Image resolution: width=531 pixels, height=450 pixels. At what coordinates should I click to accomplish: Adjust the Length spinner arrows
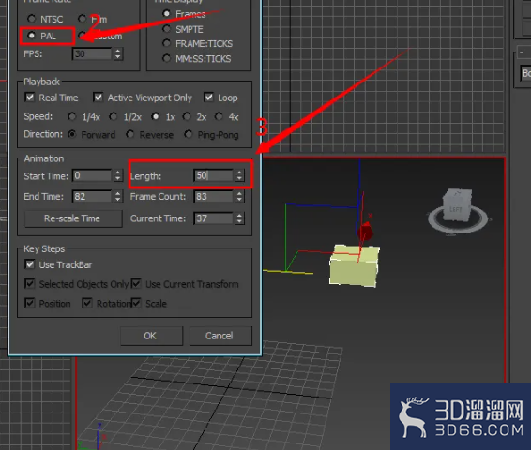click(x=239, y=175)
